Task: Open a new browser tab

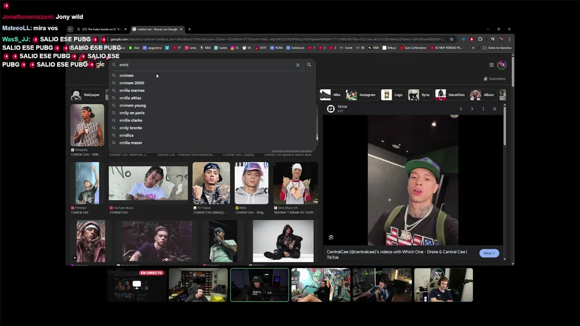Action: (x=189, y=29)
